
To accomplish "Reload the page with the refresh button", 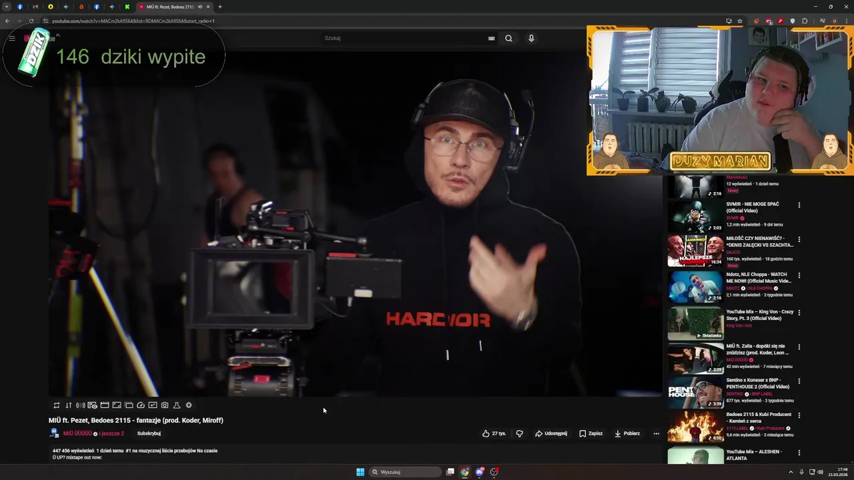I will [x=31, y=21].
